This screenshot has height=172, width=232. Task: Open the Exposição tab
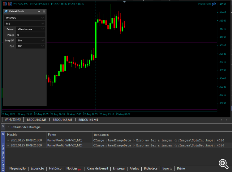pyautogui.click(x=37, y=169)
